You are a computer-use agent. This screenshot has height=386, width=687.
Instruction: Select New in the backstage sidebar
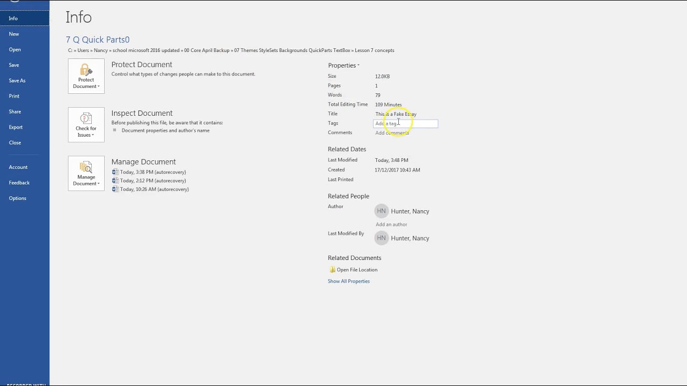coord(25,34)
